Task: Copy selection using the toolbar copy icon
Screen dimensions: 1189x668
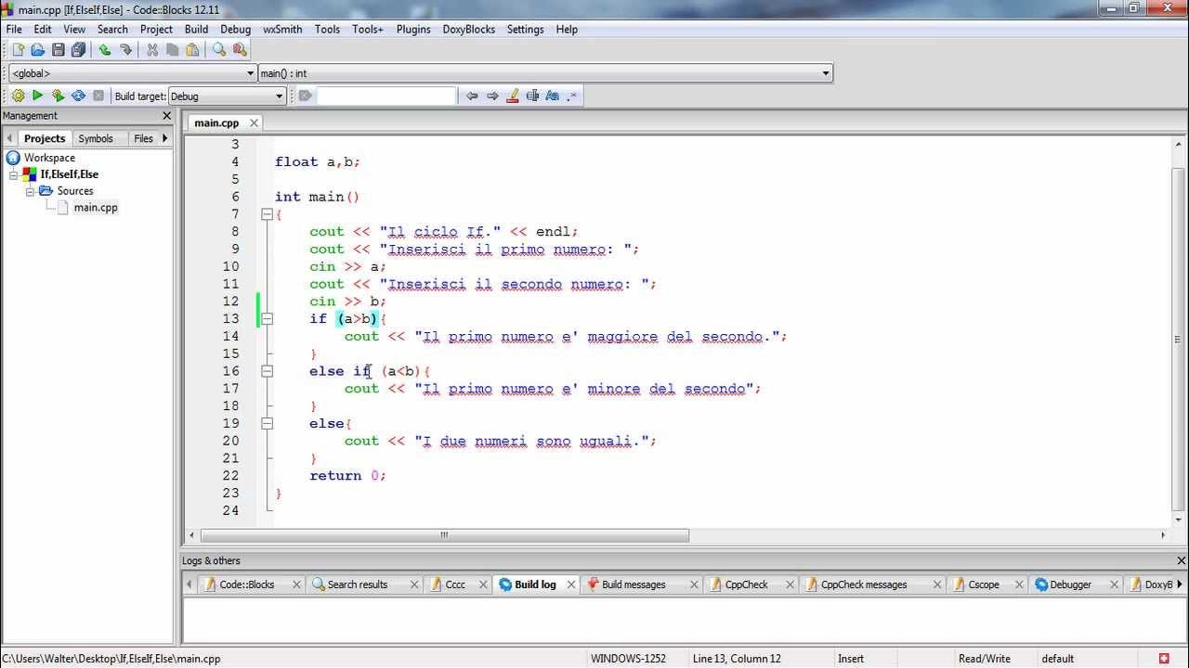Action: pos(172,50)
